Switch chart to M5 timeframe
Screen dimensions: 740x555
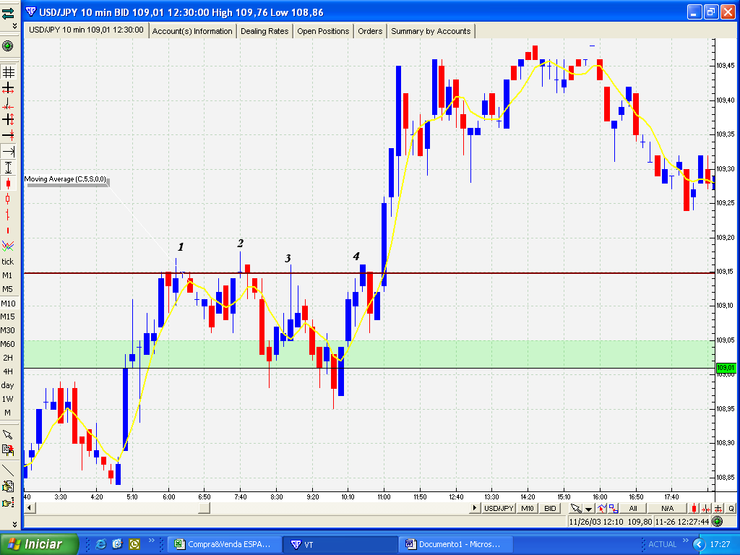coord(7,289)
